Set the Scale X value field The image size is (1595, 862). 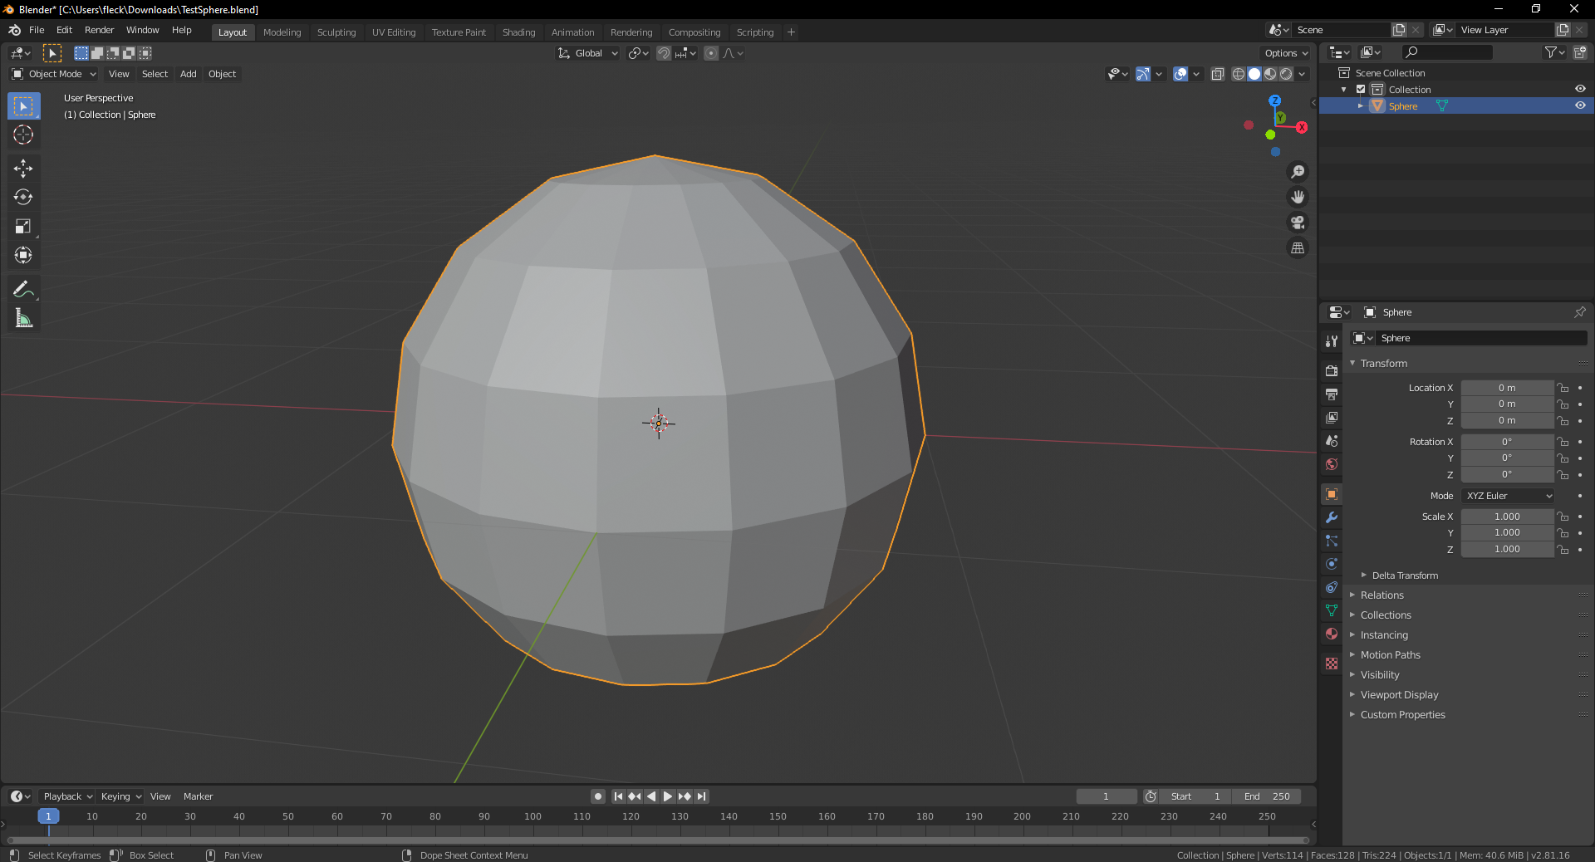coord(1507,516)
